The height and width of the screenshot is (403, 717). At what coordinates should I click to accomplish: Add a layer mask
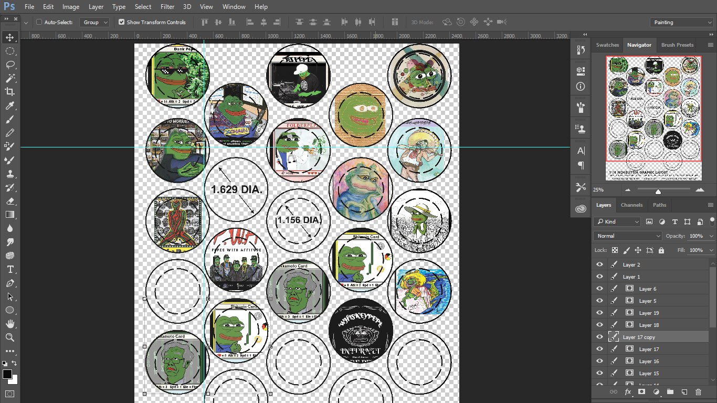click(641, 392)
